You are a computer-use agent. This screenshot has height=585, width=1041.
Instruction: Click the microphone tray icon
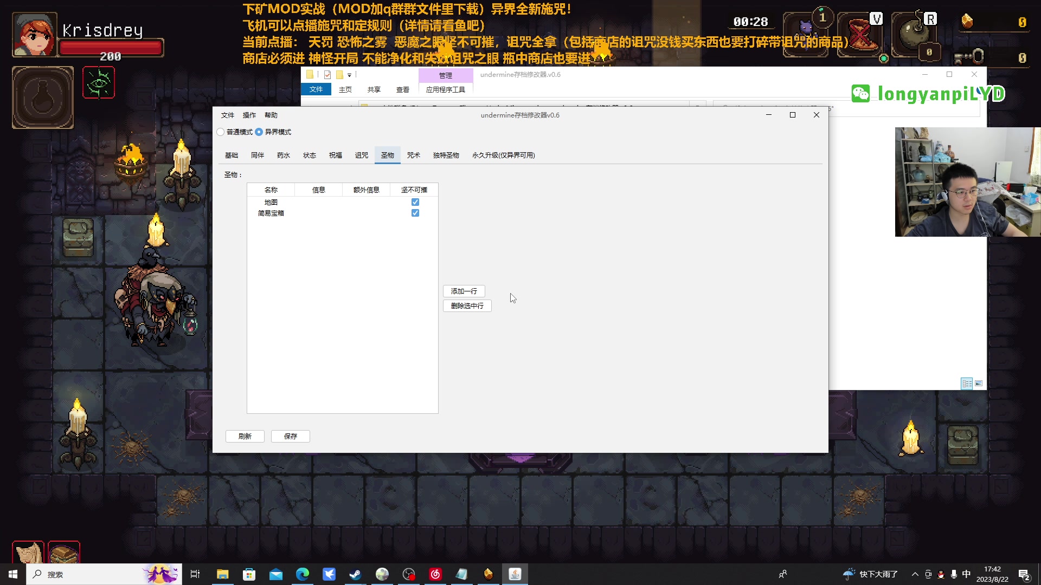click(x=954, y=574)
